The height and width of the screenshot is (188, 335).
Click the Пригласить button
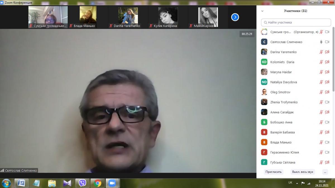tap(274, 172)
